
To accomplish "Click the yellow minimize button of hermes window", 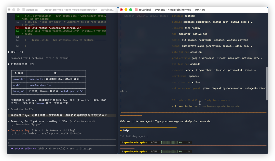I will (x=126, y=10).
